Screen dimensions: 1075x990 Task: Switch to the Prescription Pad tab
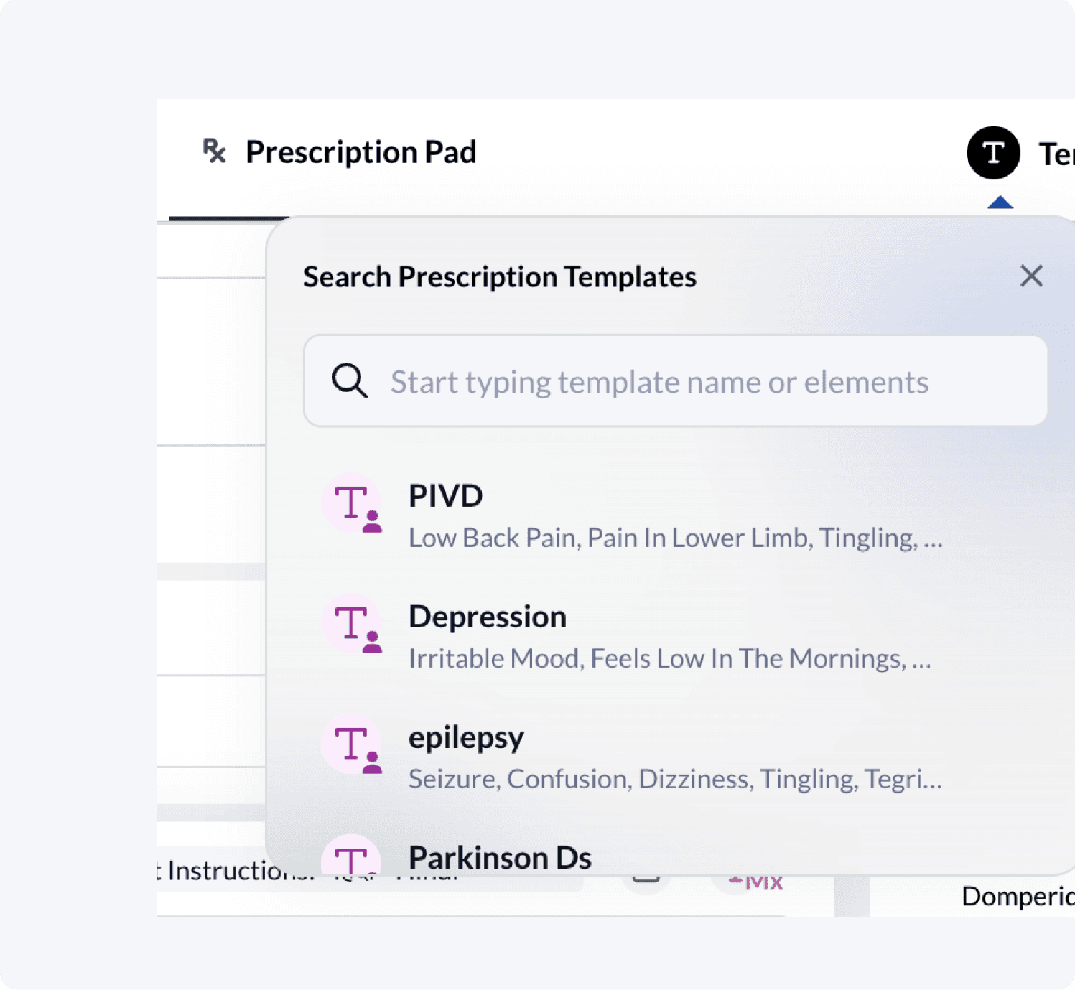(x=360, y=151)
